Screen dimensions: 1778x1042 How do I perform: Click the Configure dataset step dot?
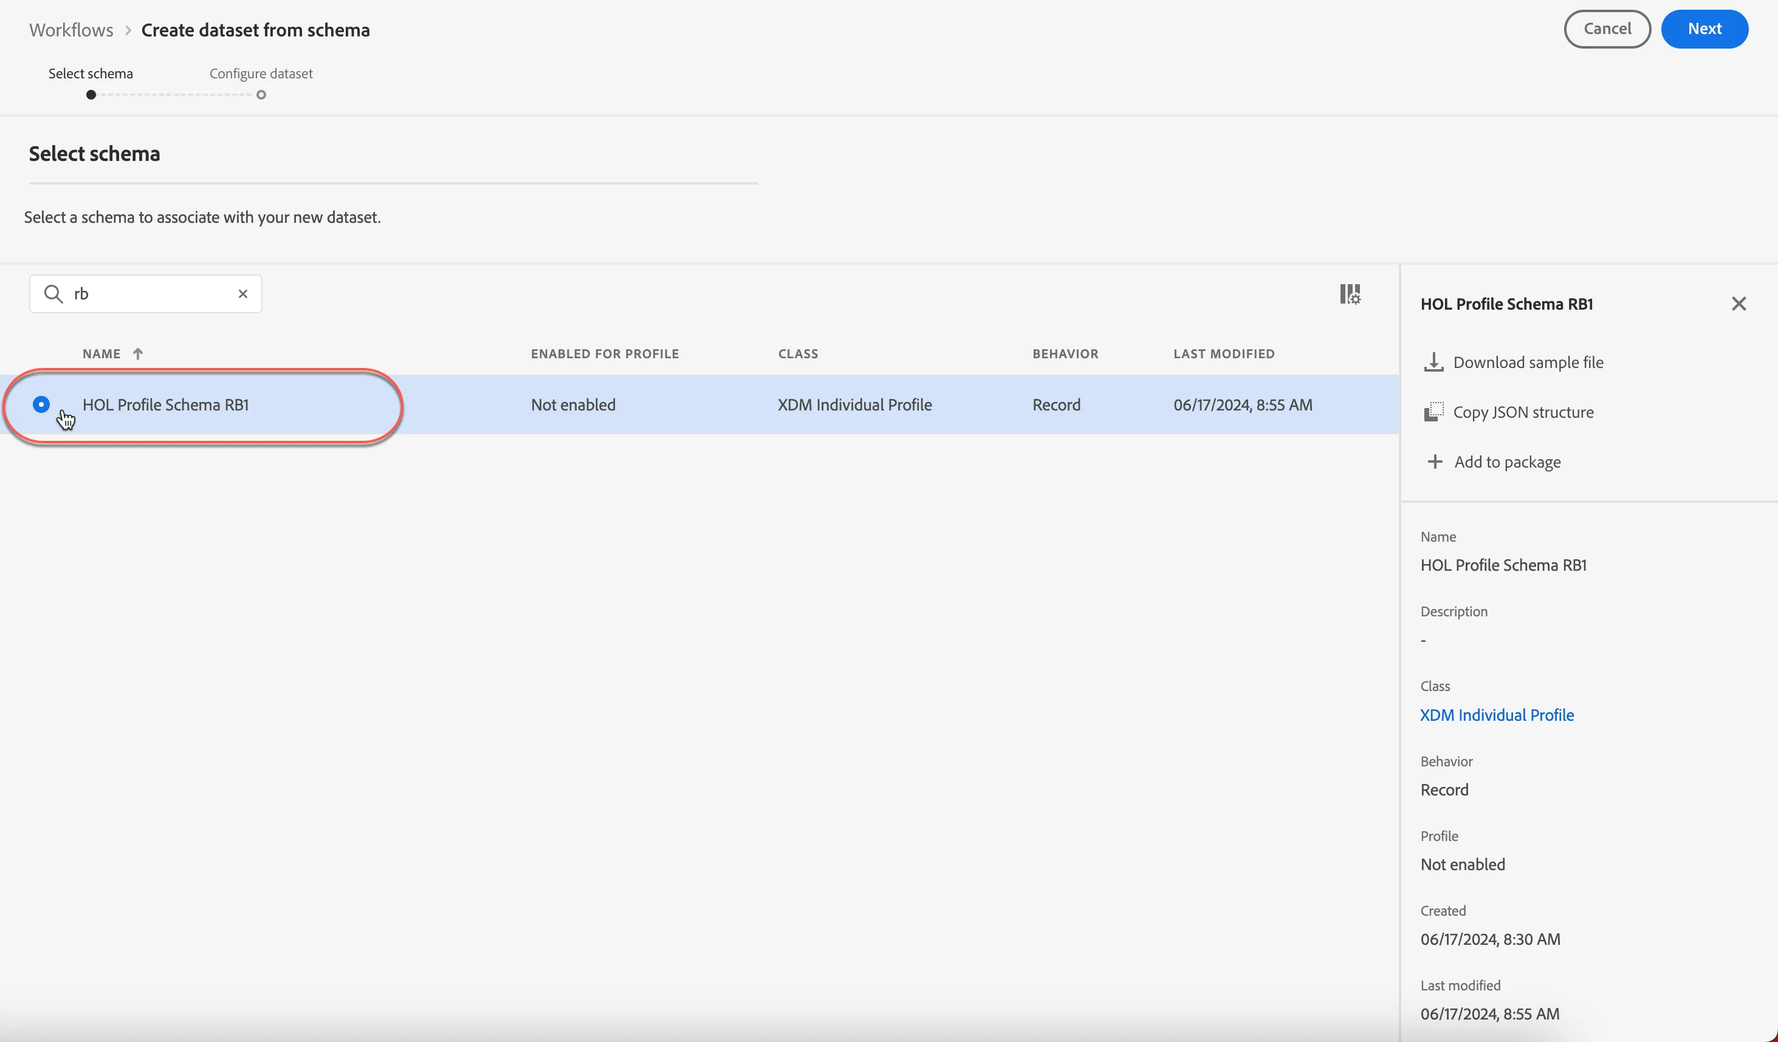[x=261, y=95]
